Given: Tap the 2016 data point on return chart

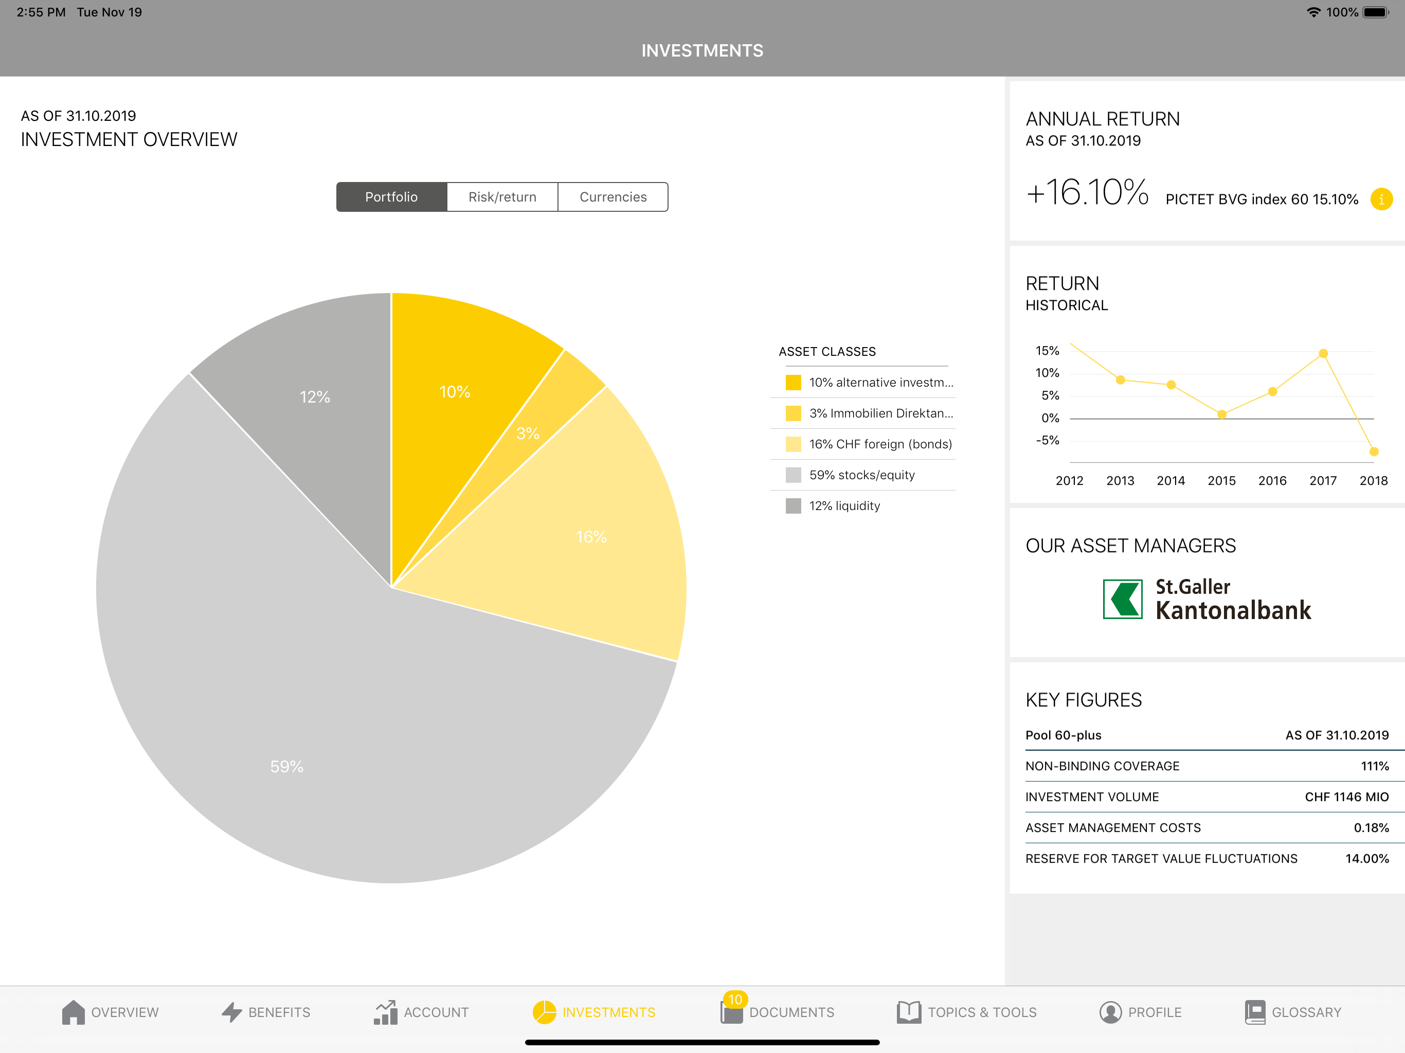Looking at the screenshot, I should coord(1272,392).
